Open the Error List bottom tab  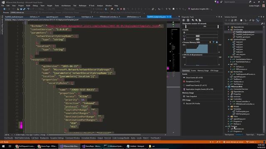click(107, 138)
